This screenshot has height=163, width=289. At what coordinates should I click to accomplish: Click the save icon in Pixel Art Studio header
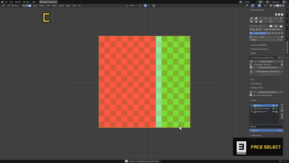[276, 14]
